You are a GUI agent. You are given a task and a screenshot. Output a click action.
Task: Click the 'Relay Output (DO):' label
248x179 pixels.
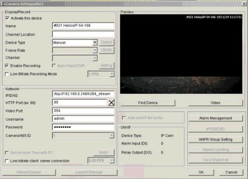[137, 152]
